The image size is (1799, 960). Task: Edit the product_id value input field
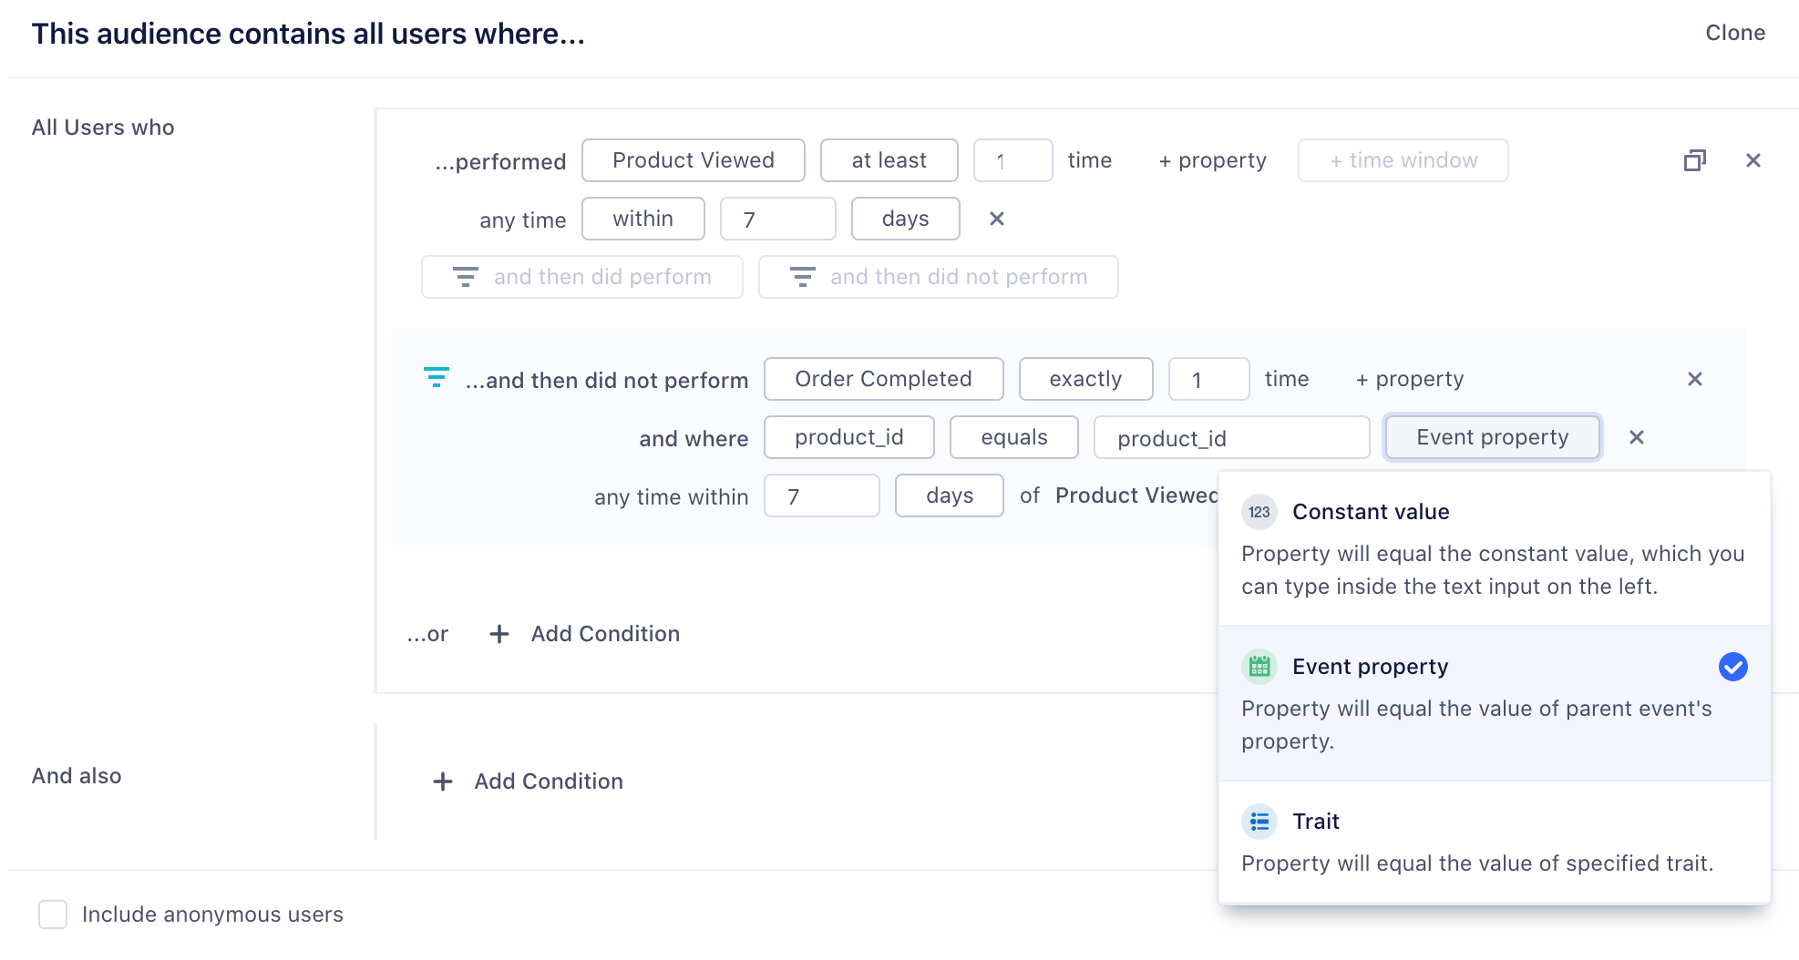pyautogui.click(x=1230, y=438)
